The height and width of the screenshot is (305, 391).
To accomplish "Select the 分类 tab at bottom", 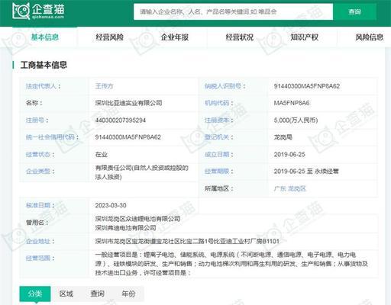I will coord(35,294).
